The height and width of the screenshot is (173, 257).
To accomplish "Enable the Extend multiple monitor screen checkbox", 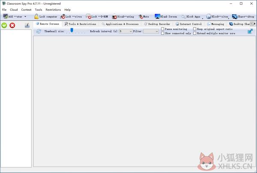I will coord(195,33).
